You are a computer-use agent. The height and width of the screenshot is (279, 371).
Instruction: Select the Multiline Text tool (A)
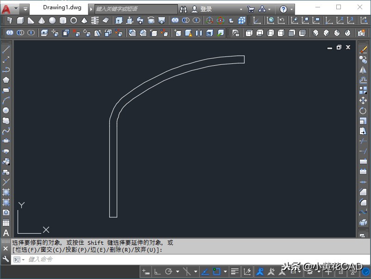tap(6, 233)
